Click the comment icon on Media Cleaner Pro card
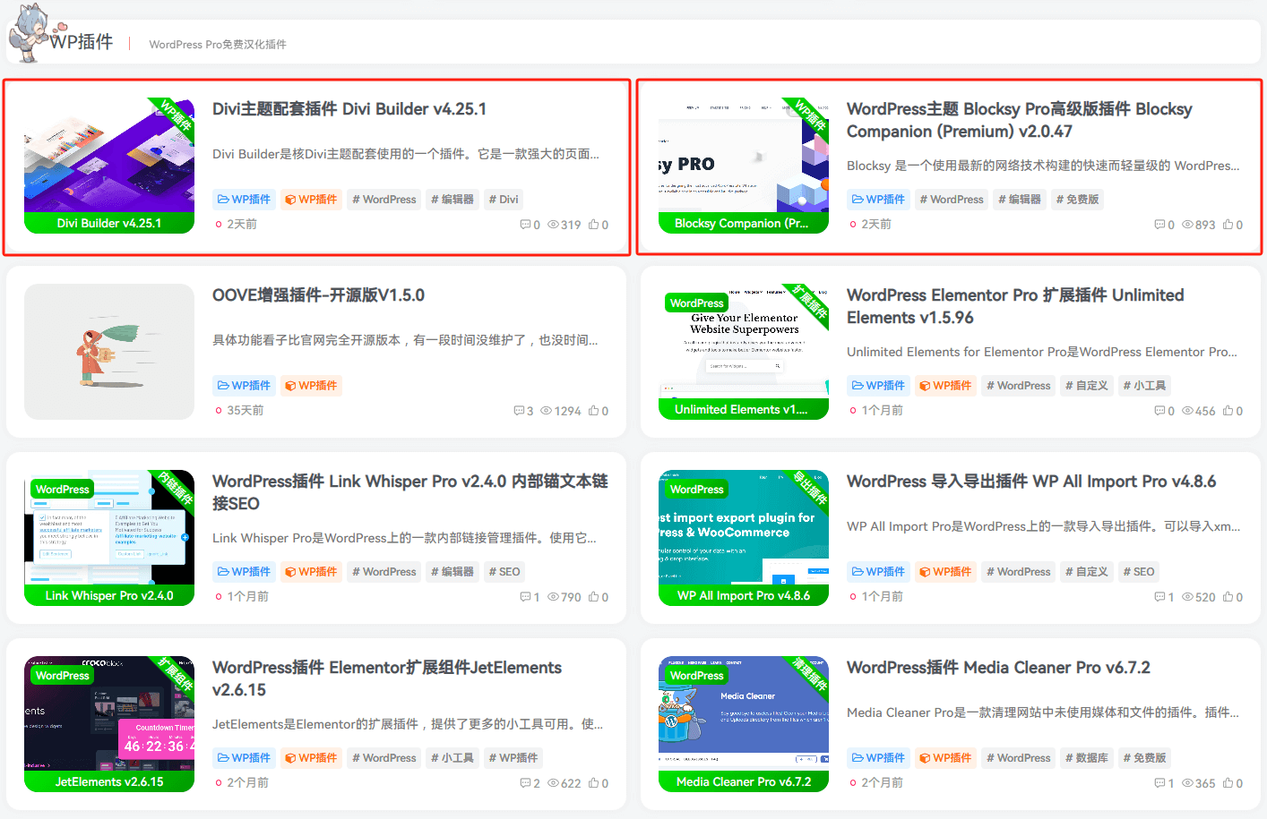The image size is (1267, 819). click(x=1159, y=783)
